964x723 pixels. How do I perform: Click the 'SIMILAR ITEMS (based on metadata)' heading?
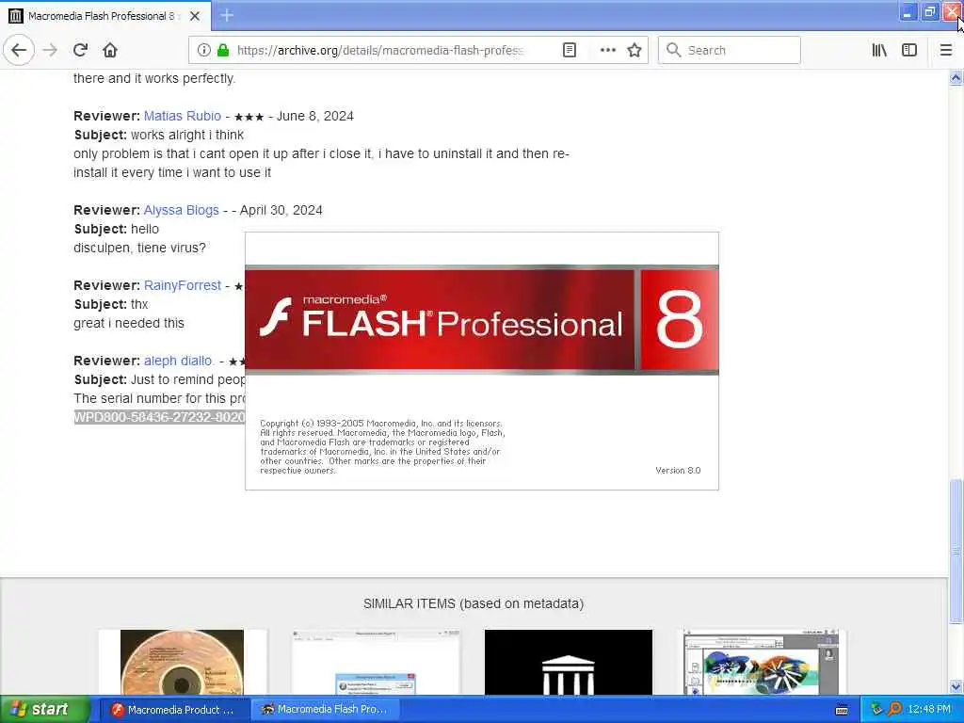pyautogui.click(x=474, y=603)
